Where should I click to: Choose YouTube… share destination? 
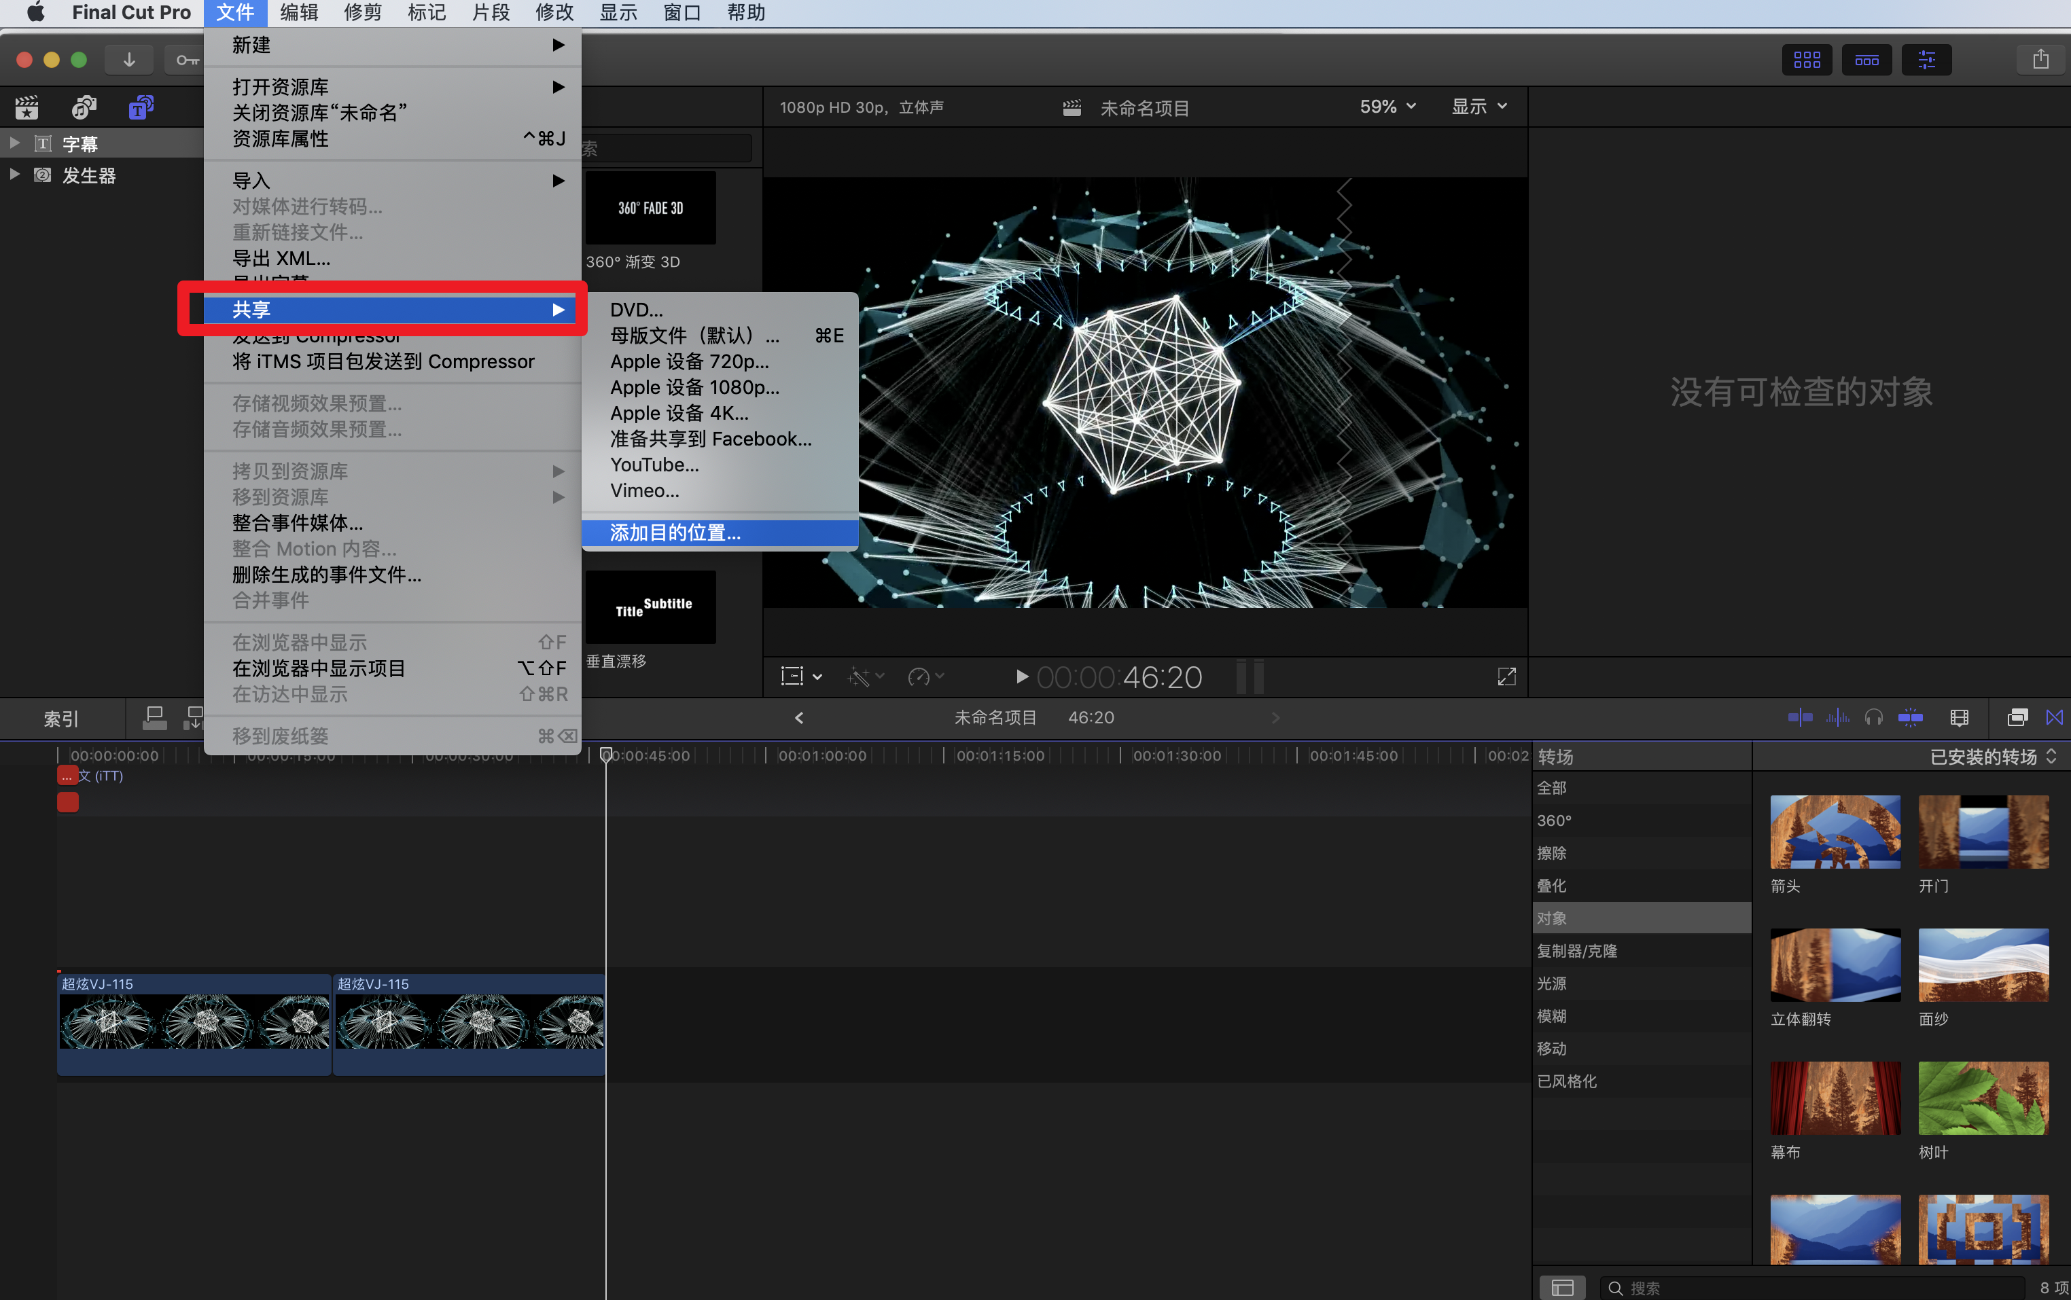[x=720, y=465]
